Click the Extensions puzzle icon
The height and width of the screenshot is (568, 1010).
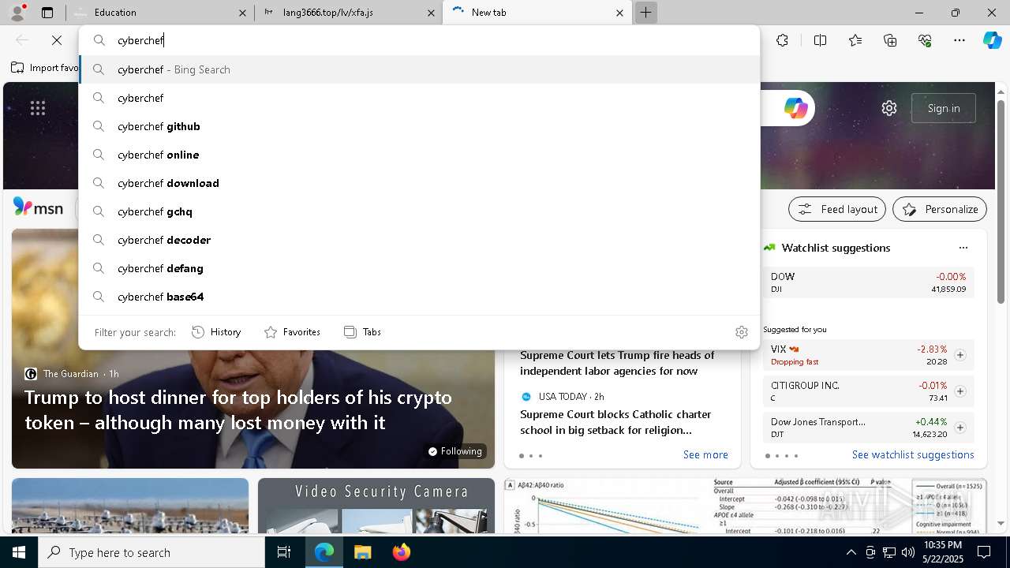click(782, 40)
